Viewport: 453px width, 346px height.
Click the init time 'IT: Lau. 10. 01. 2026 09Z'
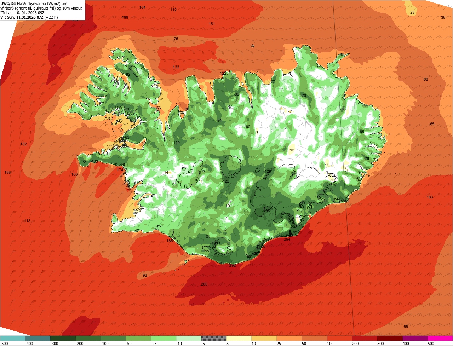[23, 12]
